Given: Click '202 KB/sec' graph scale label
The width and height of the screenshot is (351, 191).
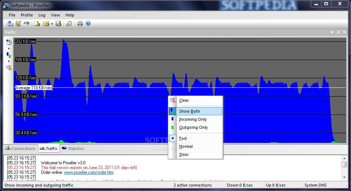Looking at the screenshot, I should click(26, 41).
